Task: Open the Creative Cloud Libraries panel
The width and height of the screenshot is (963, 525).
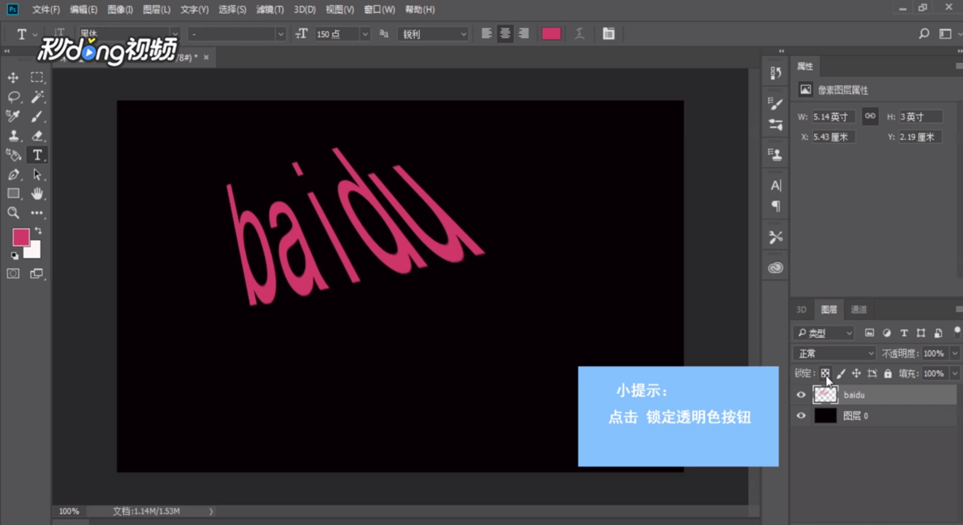Action: coord(775,268)
